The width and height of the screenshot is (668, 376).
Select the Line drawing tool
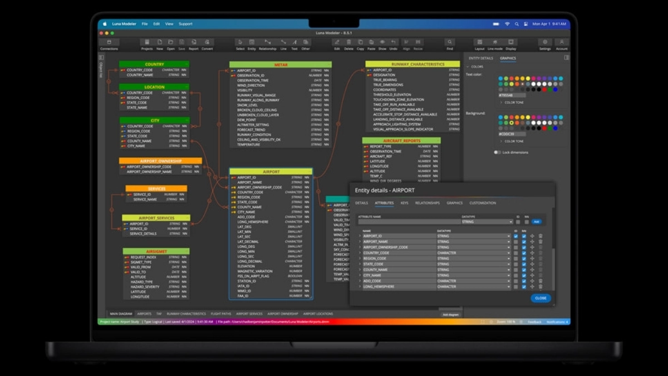[284, 42]
